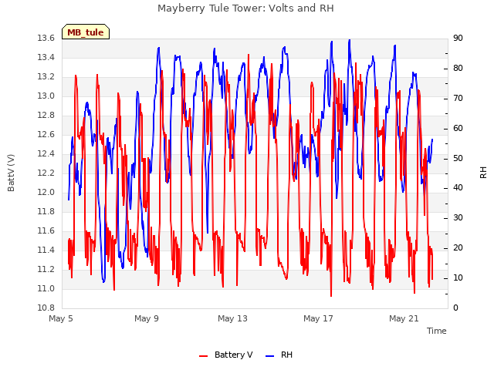Click the 11.6 voltage axis value
The height and width of the screenshot is (370, 494).
(x=46, y=231)
